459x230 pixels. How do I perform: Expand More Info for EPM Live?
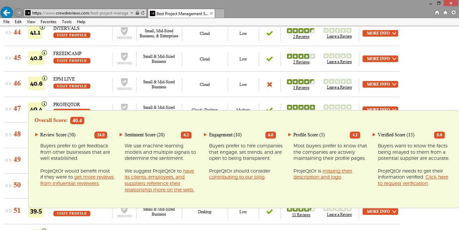coord(380,84)
